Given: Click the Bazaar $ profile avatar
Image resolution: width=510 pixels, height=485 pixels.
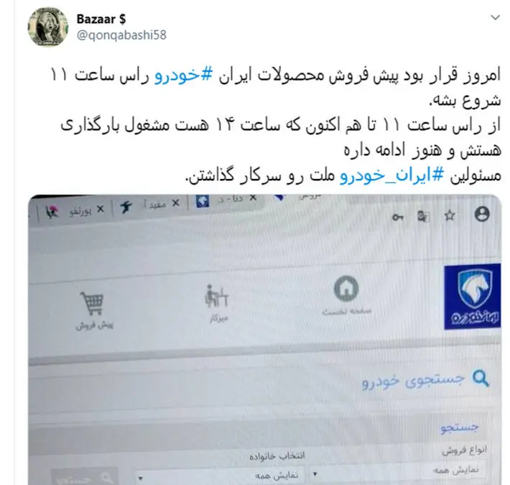Looking at the screenshot, I should point(48,27).
